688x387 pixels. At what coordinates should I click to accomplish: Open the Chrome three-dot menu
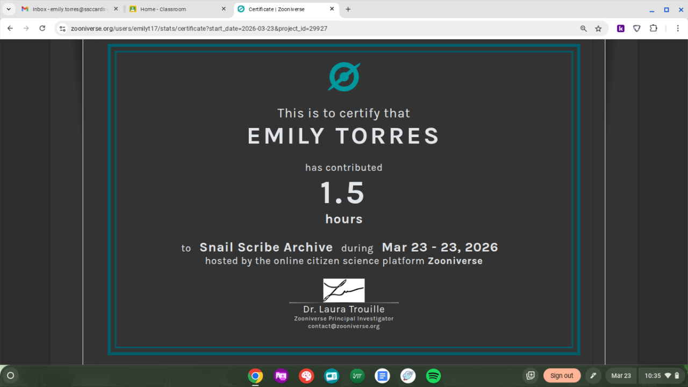pyautogui.click(x=677, y=28)
